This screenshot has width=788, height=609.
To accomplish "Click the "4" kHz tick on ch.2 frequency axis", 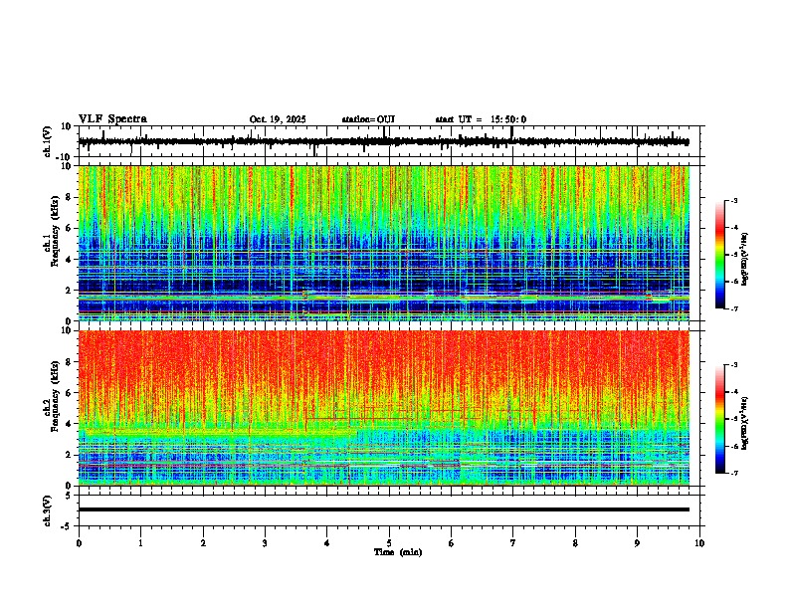I will pyautogui.click(x=69, y=424).
